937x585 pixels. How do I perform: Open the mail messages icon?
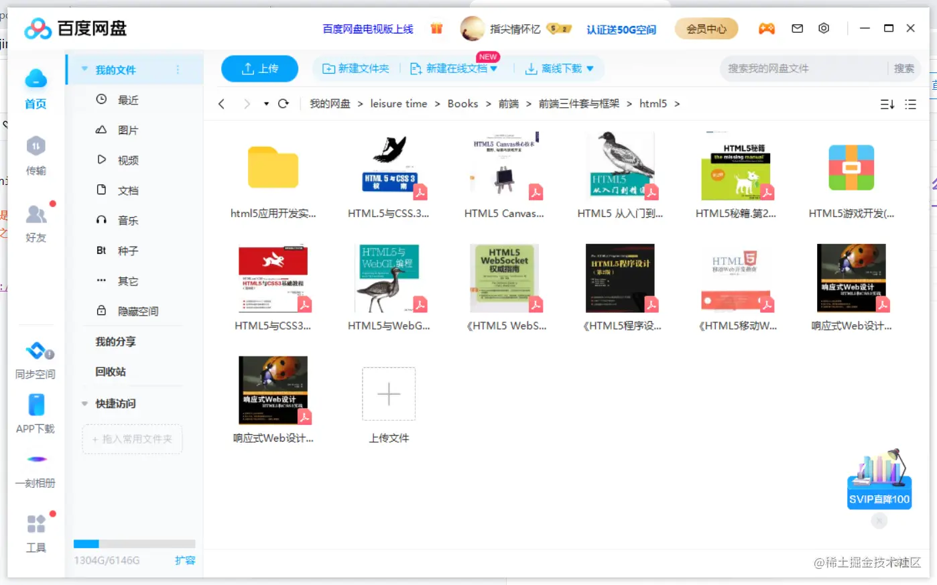[797, 28]
